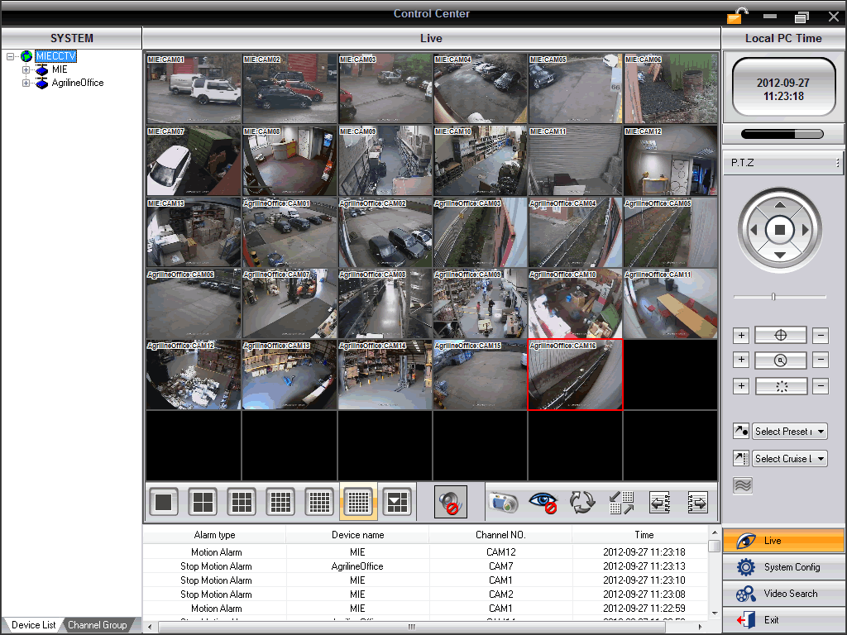Select the four-camera split layout
This screenshot has width=847, height=635.
click(x=202, y=502)
